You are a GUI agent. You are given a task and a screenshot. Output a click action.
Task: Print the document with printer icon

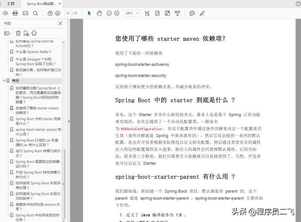click(15, 13)
